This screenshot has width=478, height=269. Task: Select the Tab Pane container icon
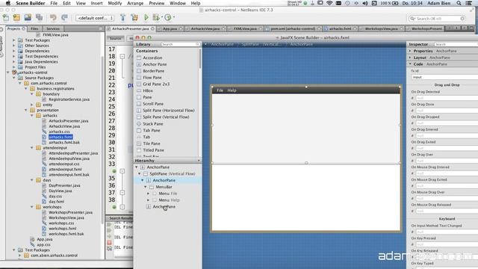point(139,130)
